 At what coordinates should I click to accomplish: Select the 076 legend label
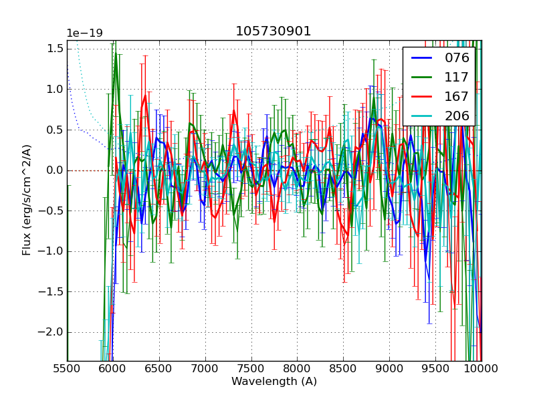(457, 58)
